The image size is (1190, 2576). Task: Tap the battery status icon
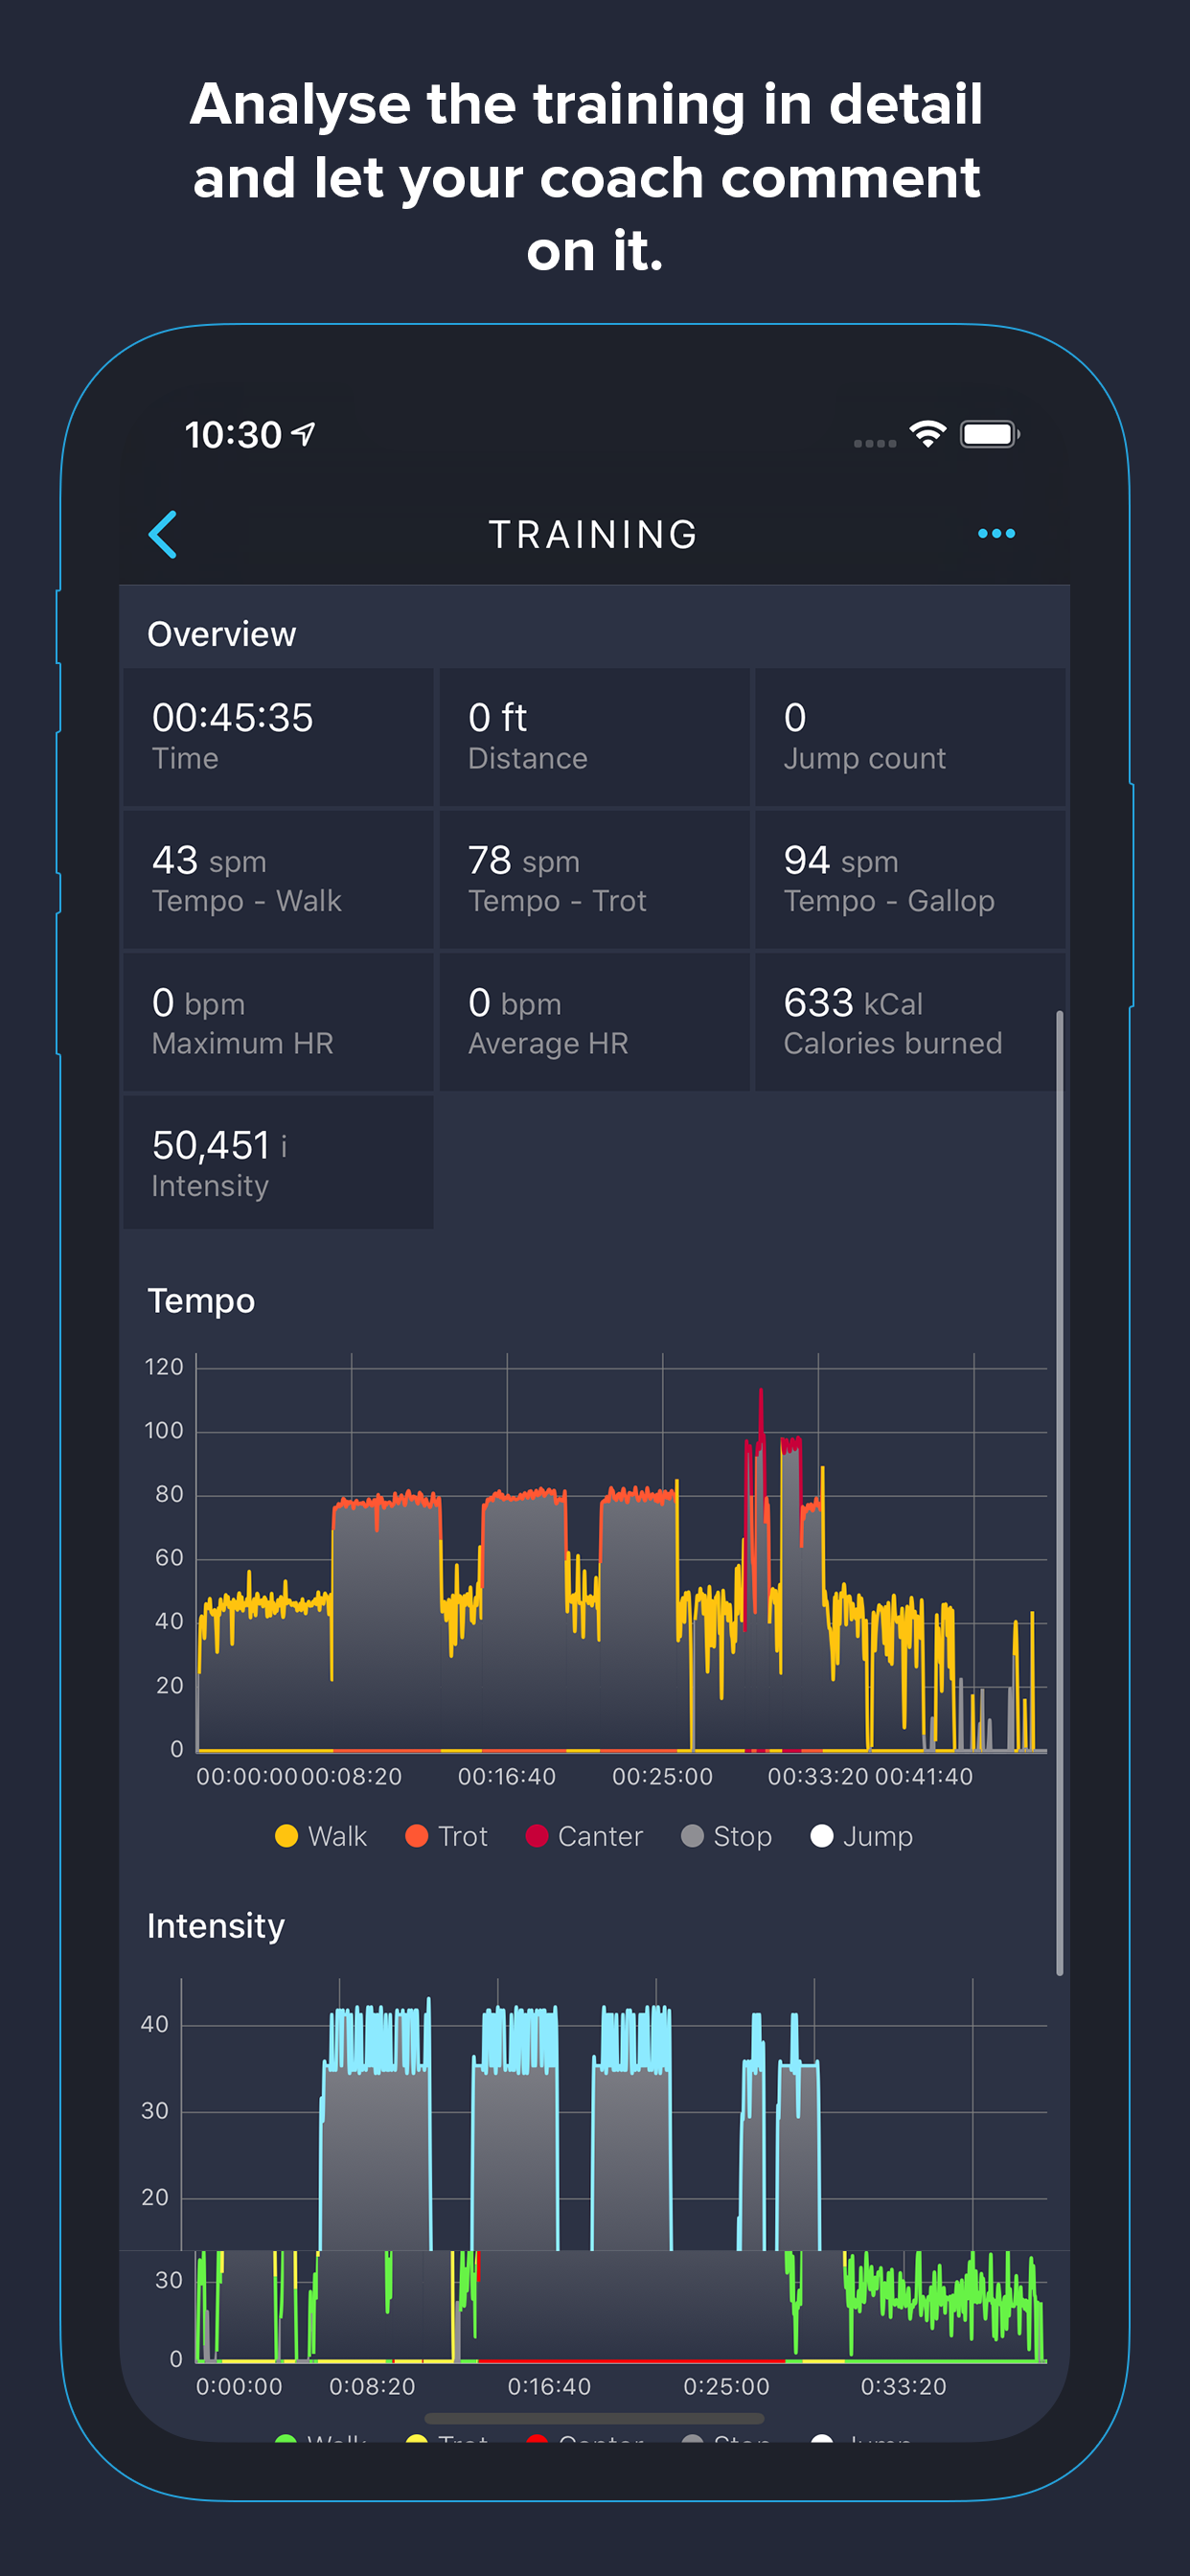point(989,434)
